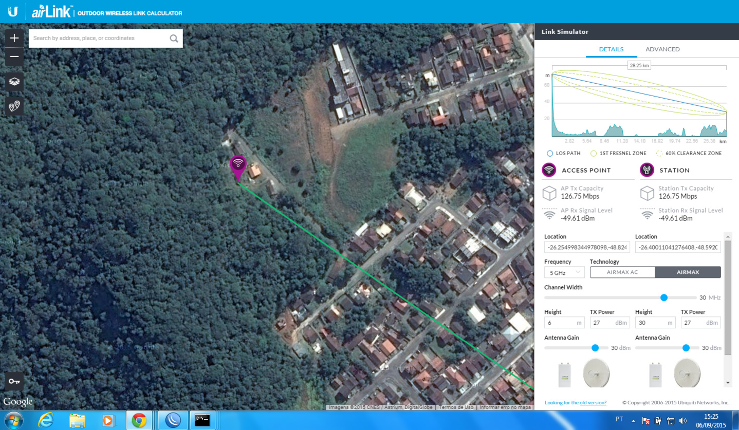The width and height of the screenshot is (739, 430).
Task: Click the Access Point header icon
Action: click(x=549, y=170)
